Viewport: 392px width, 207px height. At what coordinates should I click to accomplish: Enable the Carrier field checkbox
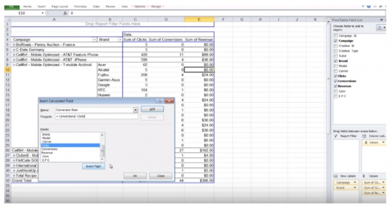pyautogui.click(x=336, y=71)
